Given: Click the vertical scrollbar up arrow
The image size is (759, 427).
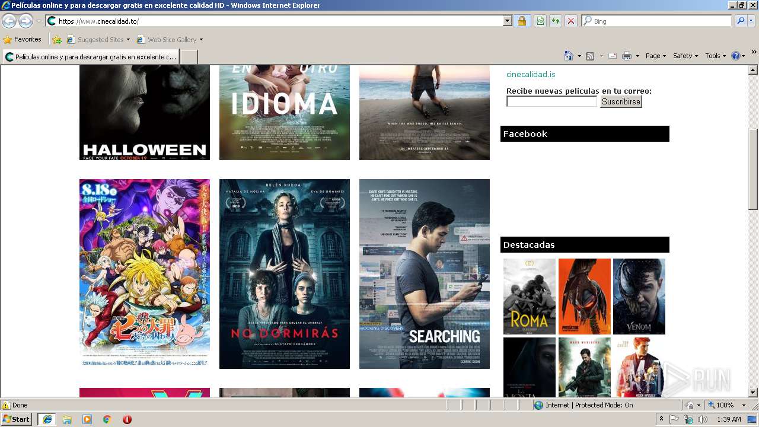Looking at the screenshot, I should [x=753, y=70].
